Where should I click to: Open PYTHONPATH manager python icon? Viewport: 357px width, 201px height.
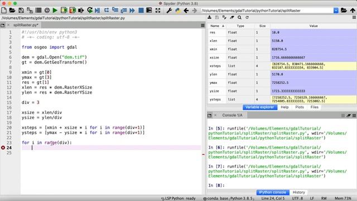click(x=177, y=10)
